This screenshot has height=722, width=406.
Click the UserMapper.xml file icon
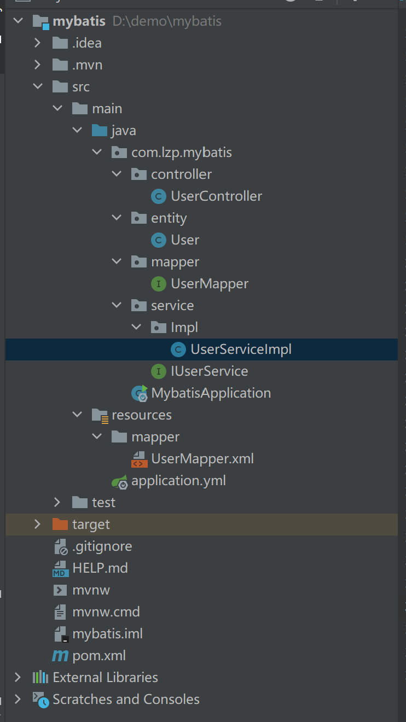139,459
